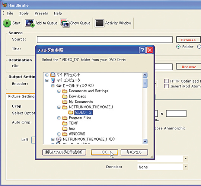Viewport: 201px width, 186px height.
Task: Open the Denoise dropdown
Action: tap(186, 167)
